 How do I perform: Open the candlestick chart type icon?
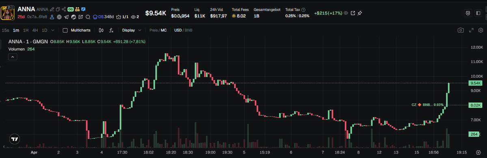click(101, 30)
